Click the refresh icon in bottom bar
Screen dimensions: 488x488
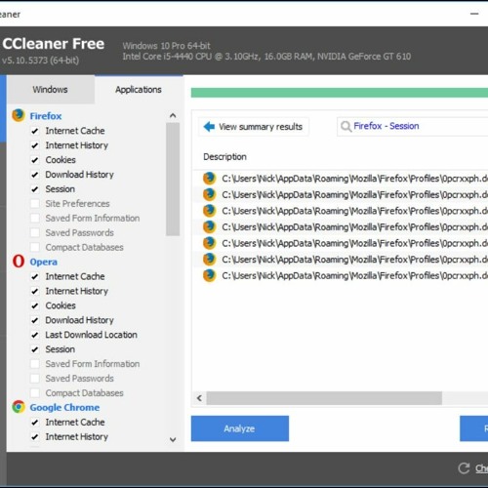tap(464, 468)
